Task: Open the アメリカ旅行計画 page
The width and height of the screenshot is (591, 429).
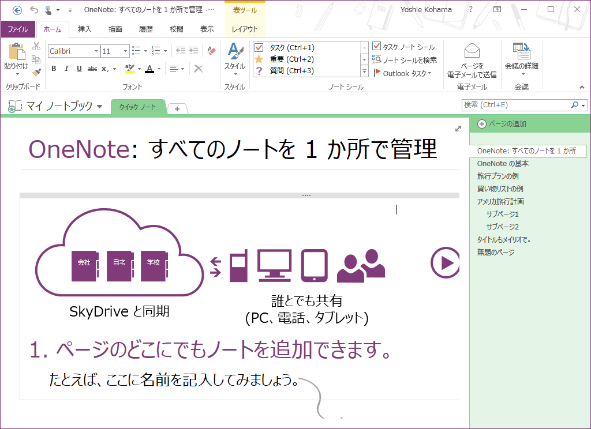Action: 500,201
